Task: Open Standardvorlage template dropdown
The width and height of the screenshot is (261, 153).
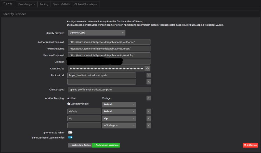Action: (x=119, y=104)
